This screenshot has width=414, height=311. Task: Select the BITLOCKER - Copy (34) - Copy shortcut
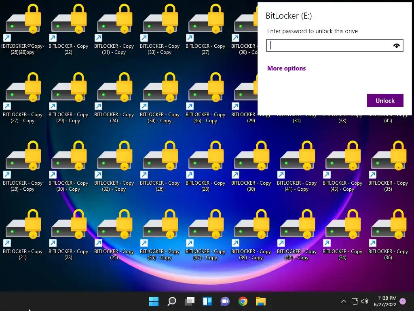click(x=159, y=97)
